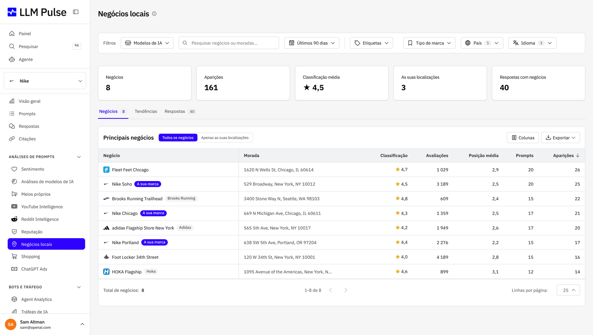The width and height of the screenshot is (593, 335).
Task: Open ChatGPT Ads icon
Action: 14,269
